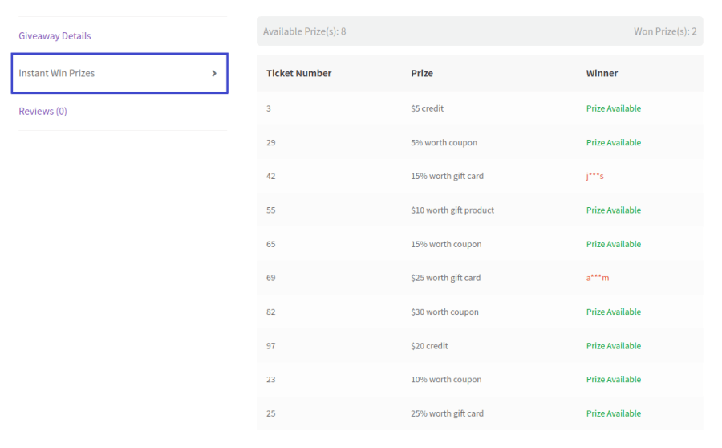This screenshot has height=448, width=722.
Task: Click the Available Prize(s): 8 counter
Action: 305,31
